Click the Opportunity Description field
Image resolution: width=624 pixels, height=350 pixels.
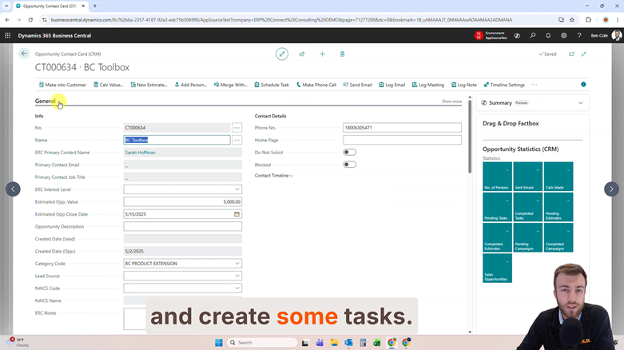pos(182,227)
